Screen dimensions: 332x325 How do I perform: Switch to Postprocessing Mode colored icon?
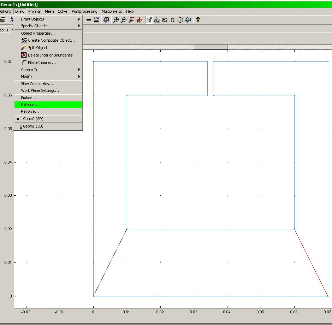[188, 20]
